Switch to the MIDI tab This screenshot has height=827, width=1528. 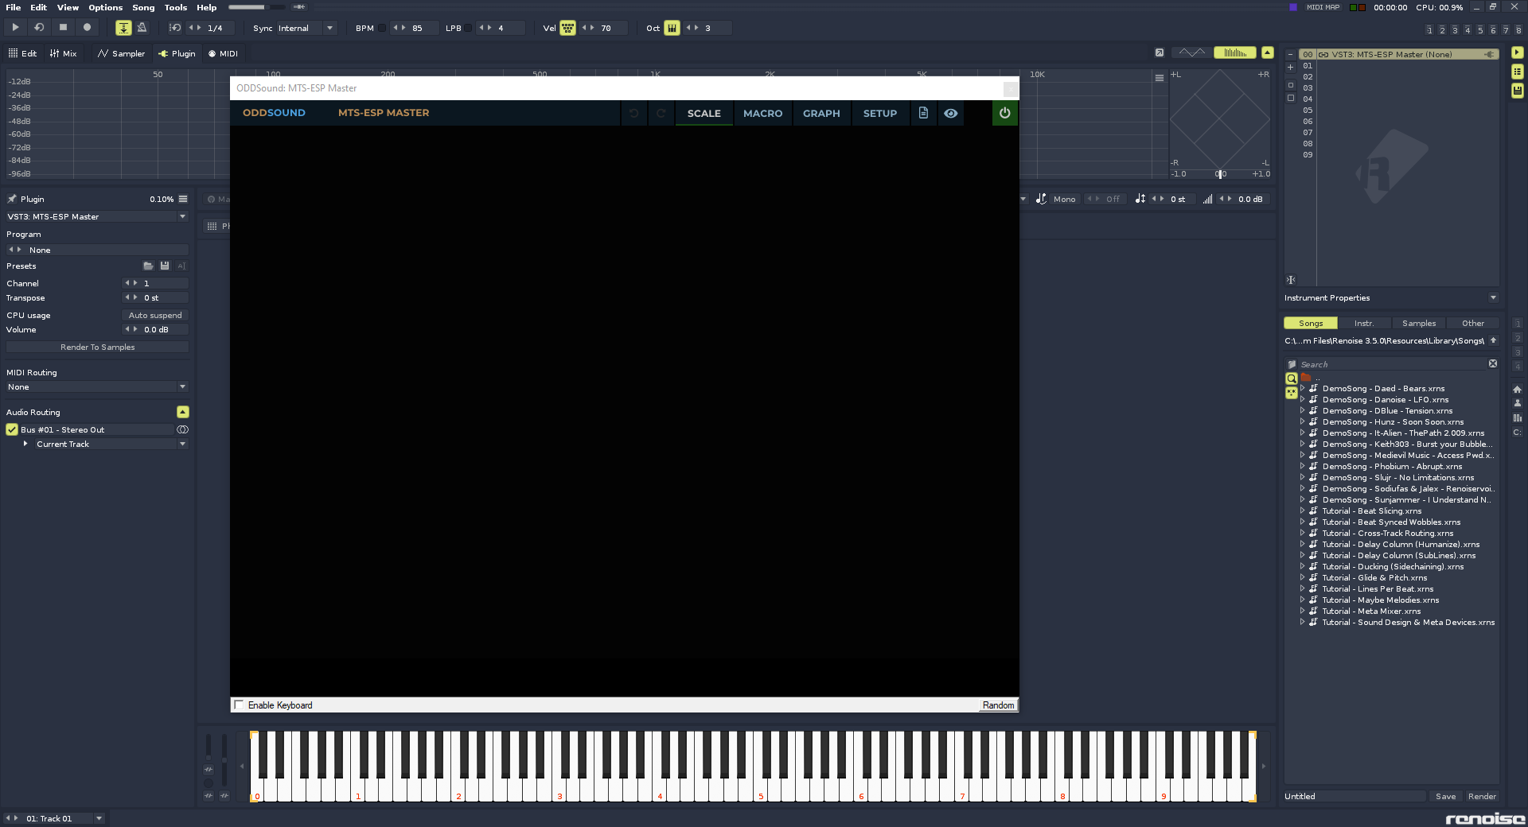click(223, 53)
